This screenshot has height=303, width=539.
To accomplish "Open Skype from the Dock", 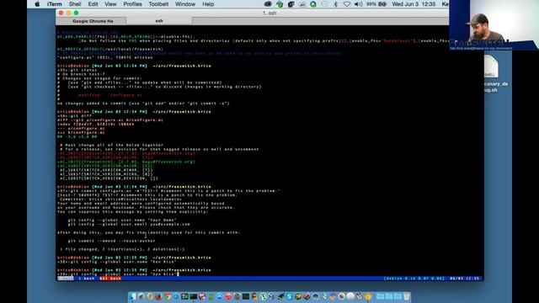I will (289, 296).
